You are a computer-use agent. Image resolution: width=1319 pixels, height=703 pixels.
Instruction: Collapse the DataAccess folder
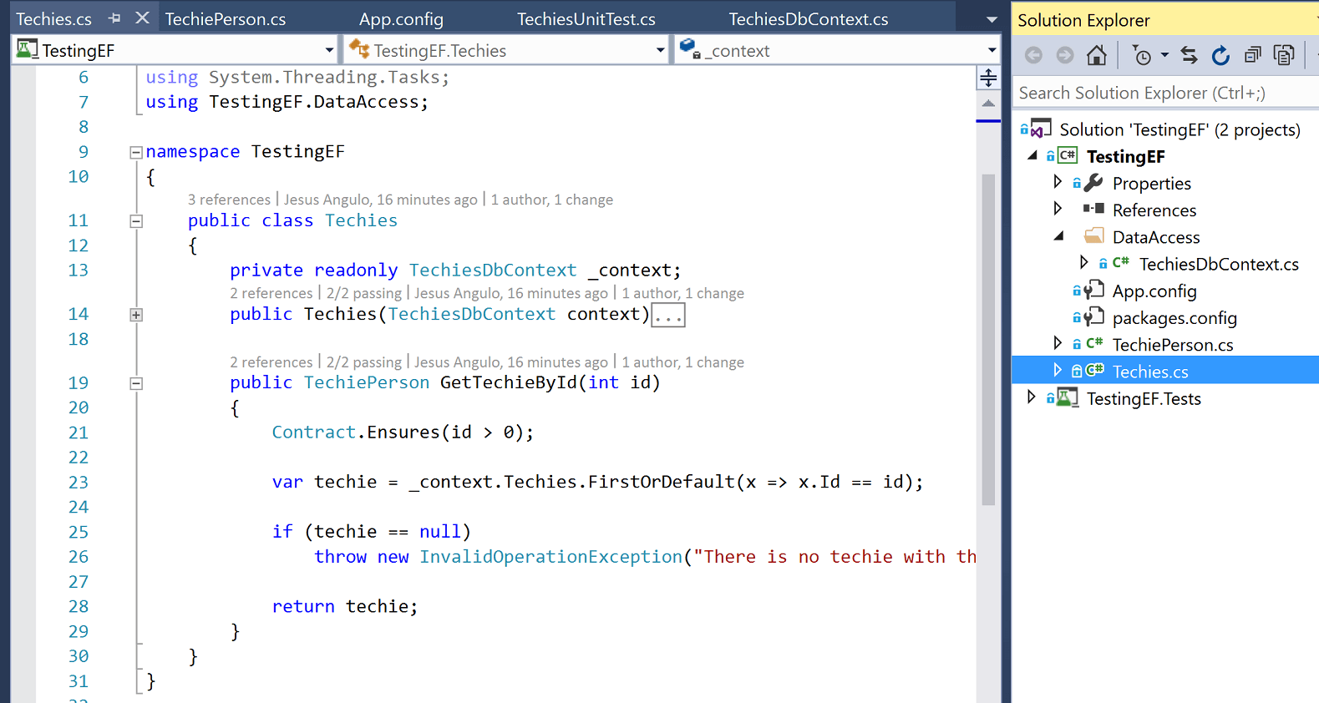[1058, 236]
